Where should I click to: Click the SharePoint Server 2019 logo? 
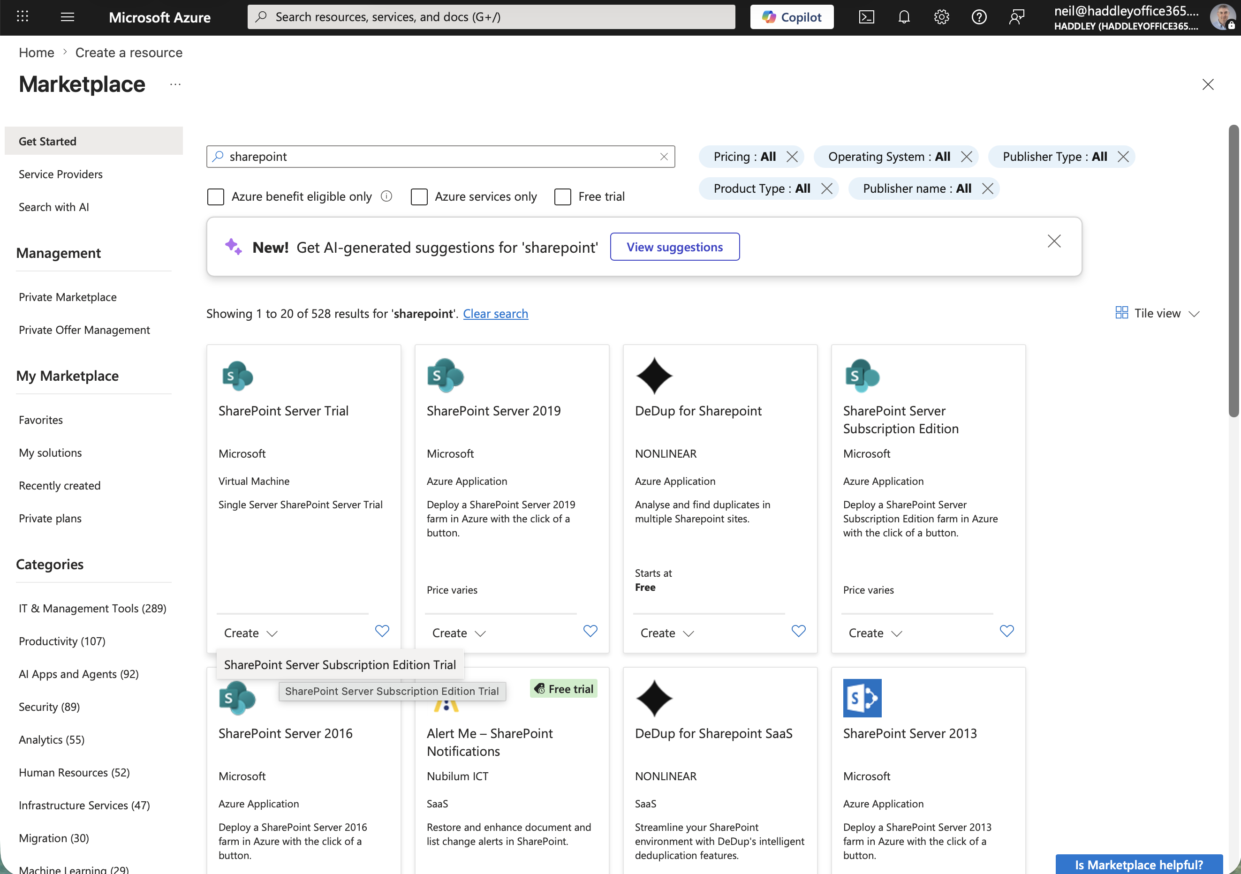446,376
